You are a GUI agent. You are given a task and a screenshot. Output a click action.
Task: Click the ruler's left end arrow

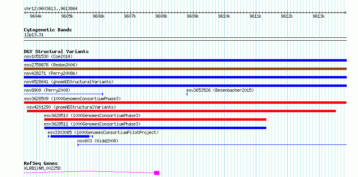pyautogui.click(x=25, y=12)
